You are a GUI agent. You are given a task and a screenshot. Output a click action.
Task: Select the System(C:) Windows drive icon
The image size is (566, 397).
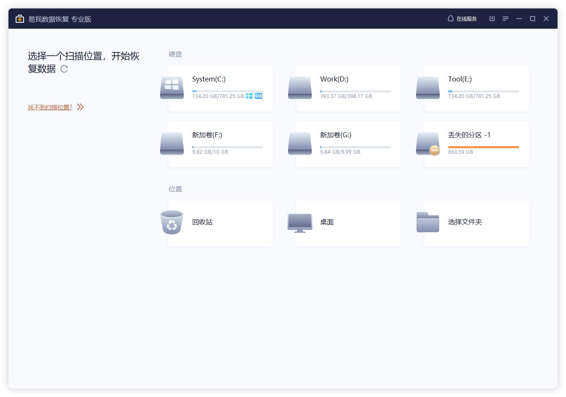pyautogui.click(x=171, y=87)
